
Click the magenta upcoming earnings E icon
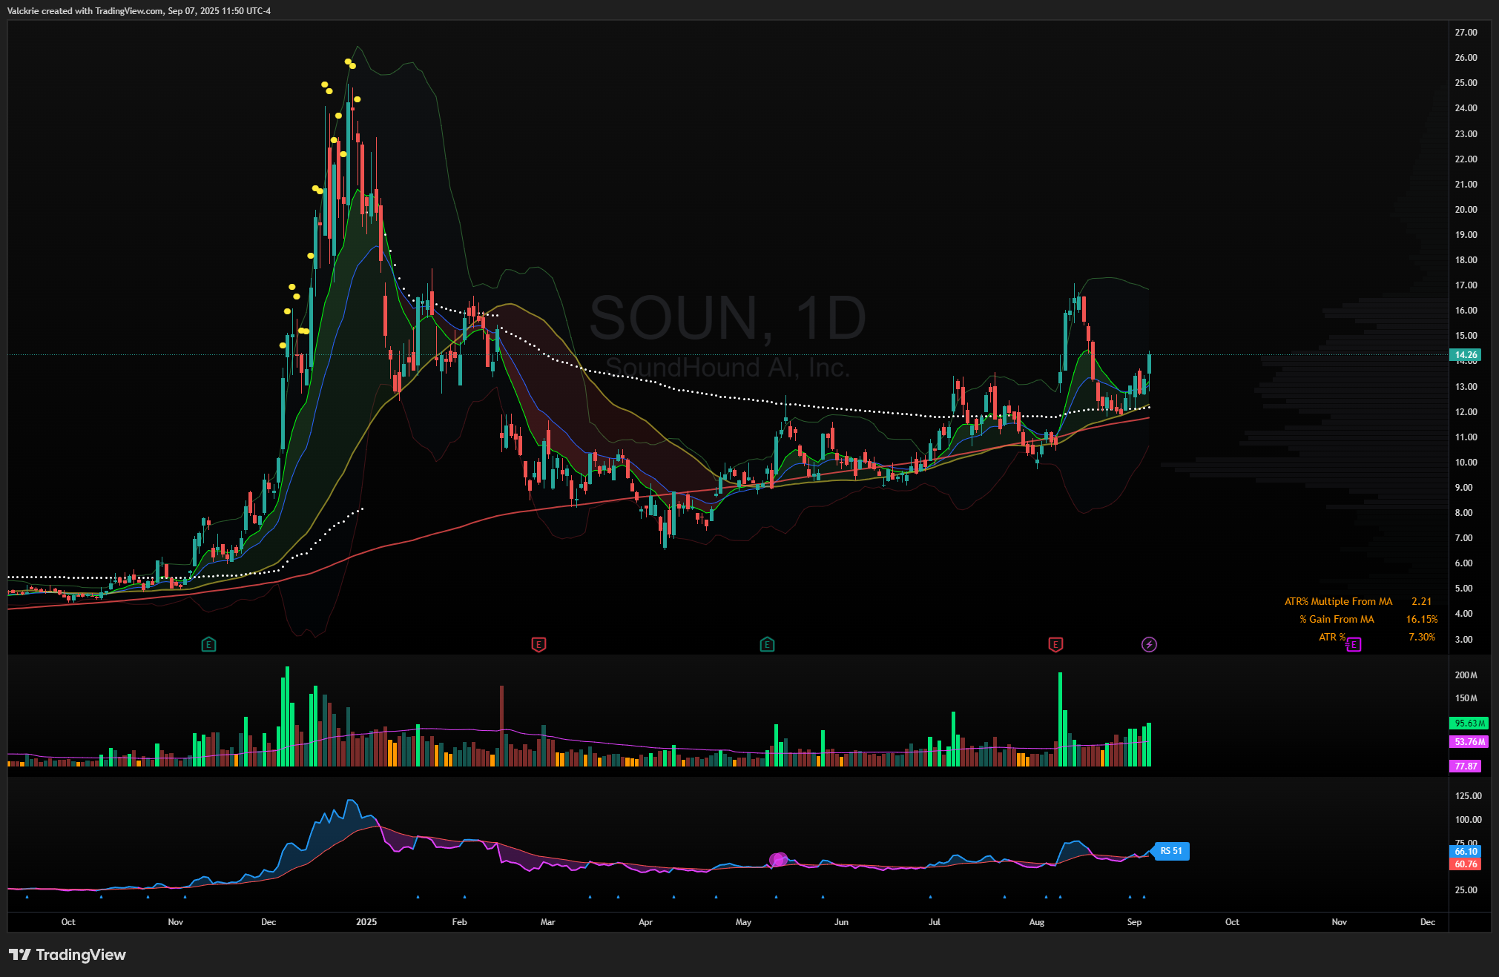(x=1354, y=645)
